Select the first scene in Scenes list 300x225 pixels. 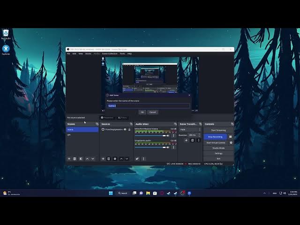click(82, 129)
